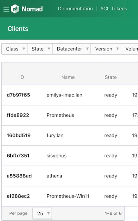138x221 pixels.
Task: Open the Volume filter dropdown
Action: coord(129,49)
